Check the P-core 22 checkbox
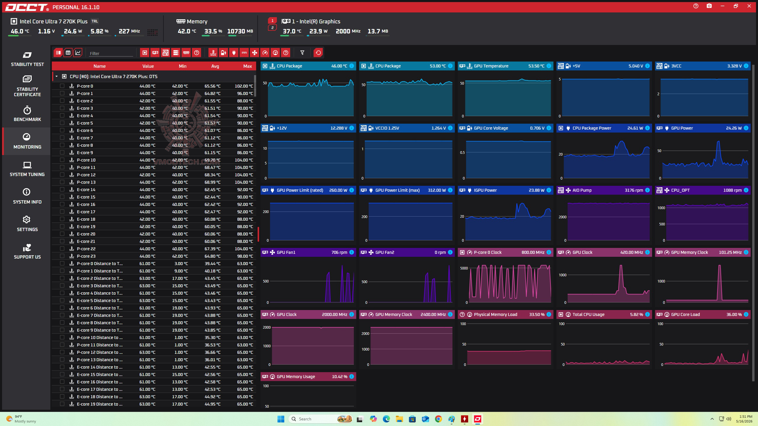This screenshot has width=758, height=426. (x=62, y=248)
